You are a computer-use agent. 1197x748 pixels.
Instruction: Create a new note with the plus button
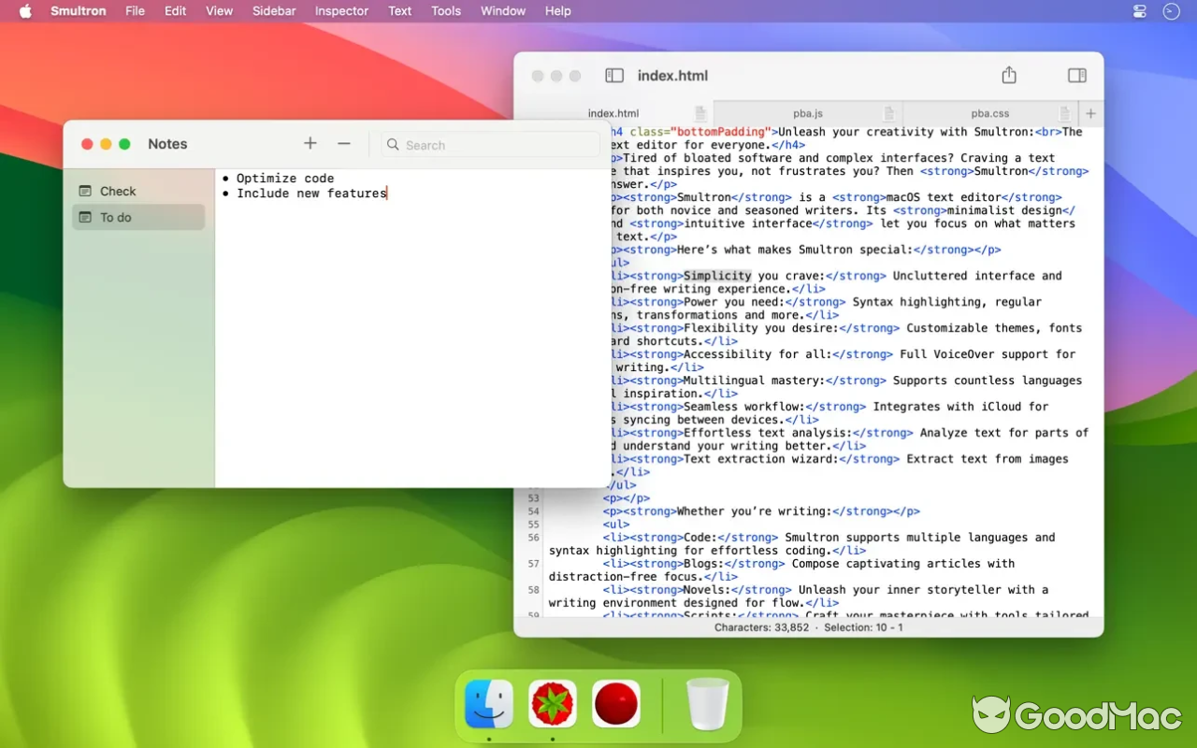point(310,144)
